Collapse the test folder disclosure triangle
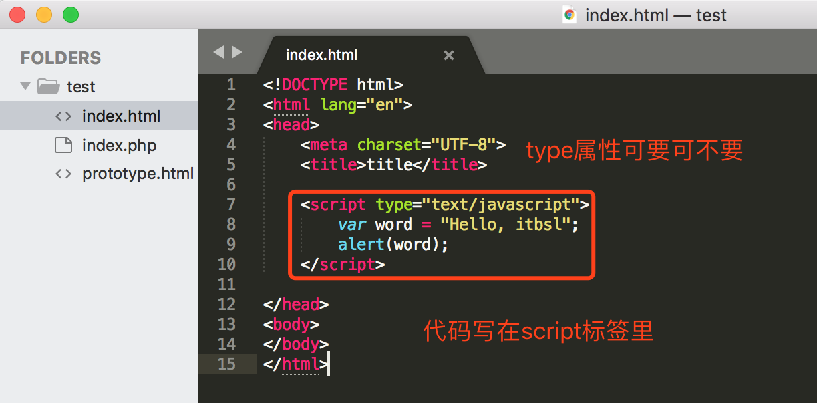 pyautogui.click(x=25, y=86)
